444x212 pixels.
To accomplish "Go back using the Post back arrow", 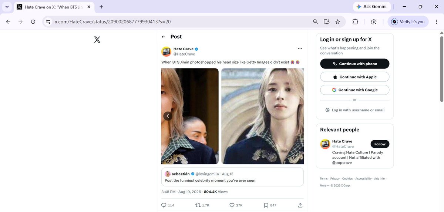I will click(x=164, y=37).
